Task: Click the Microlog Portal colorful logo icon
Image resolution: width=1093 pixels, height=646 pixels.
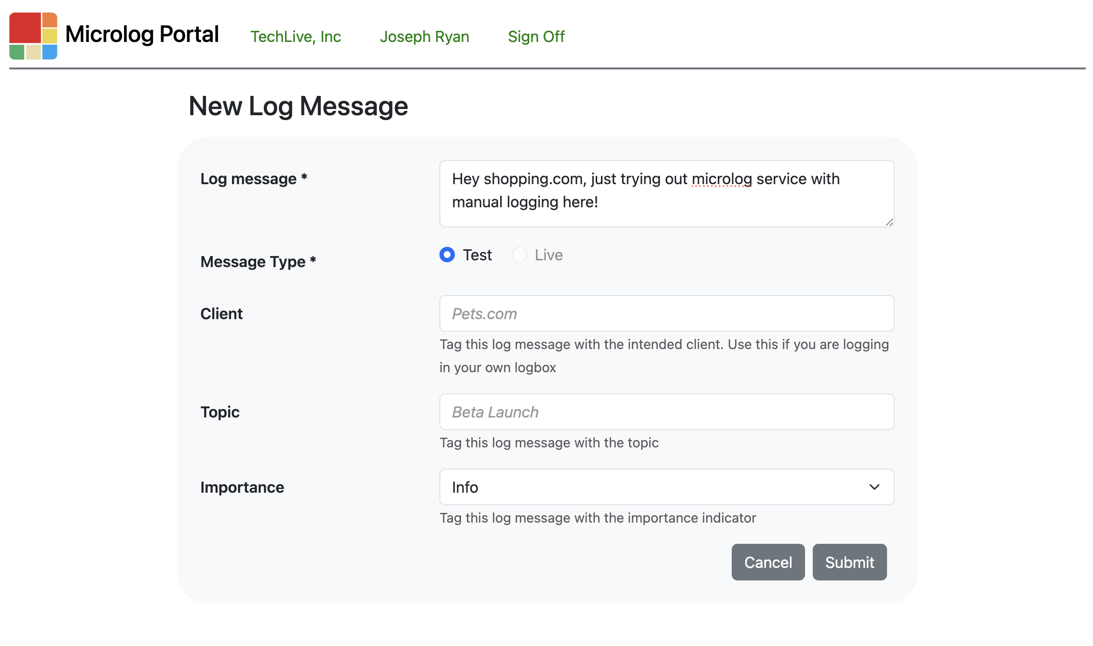Action: pos(33,36)
